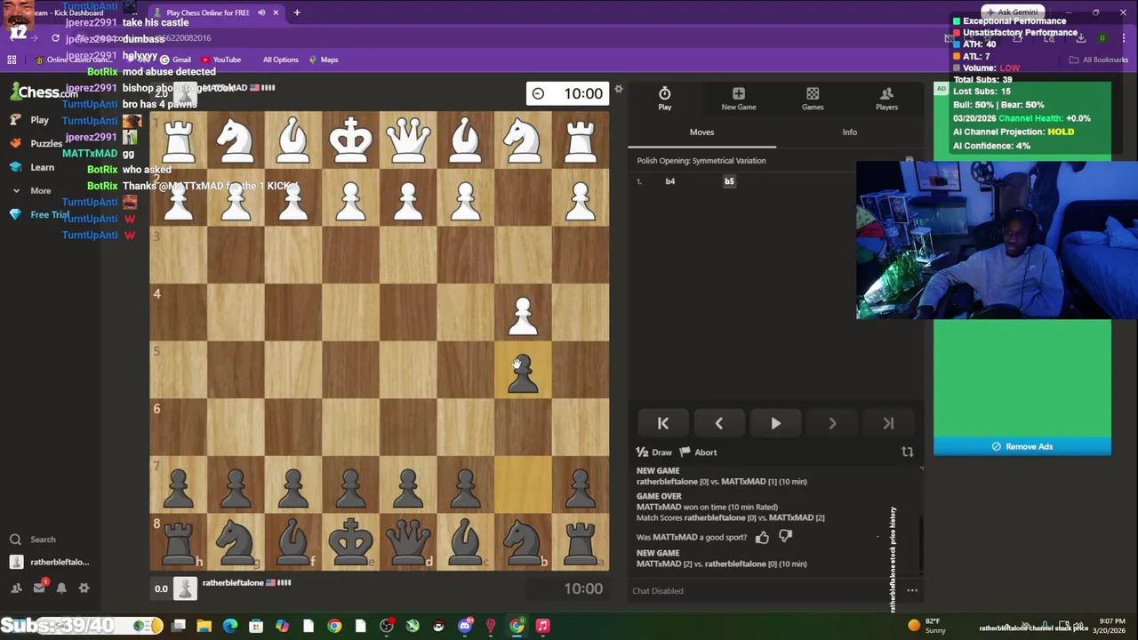Open the weather widget showing 82°F Sunny
1138x640 pixels.
(927, 626)
